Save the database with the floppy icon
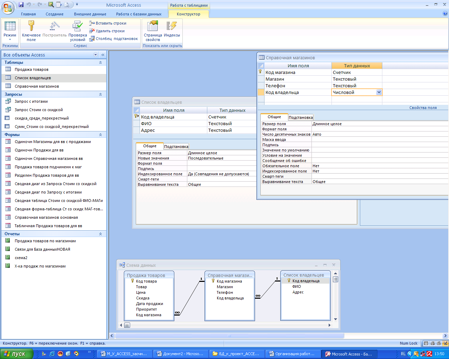The height and width of the screenshot is (359, 449). [x=21, y=5]
